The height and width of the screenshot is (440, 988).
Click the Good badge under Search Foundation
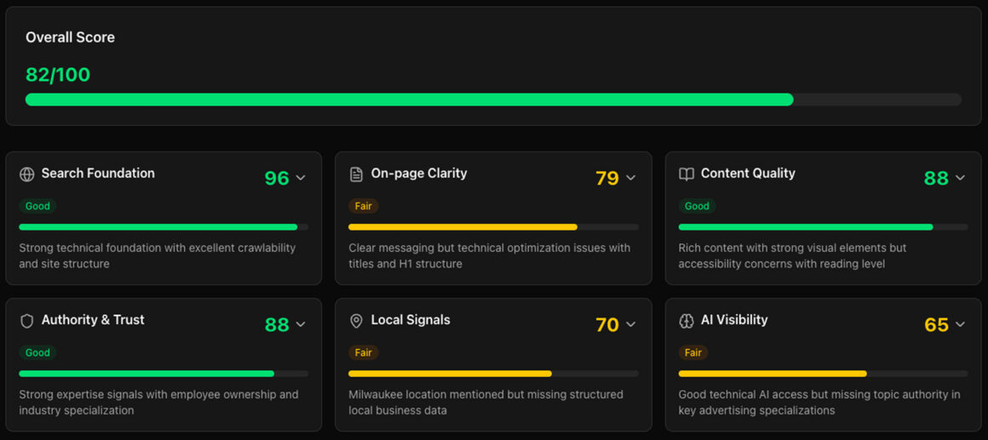pyautogui.click(x=37, y=206)
